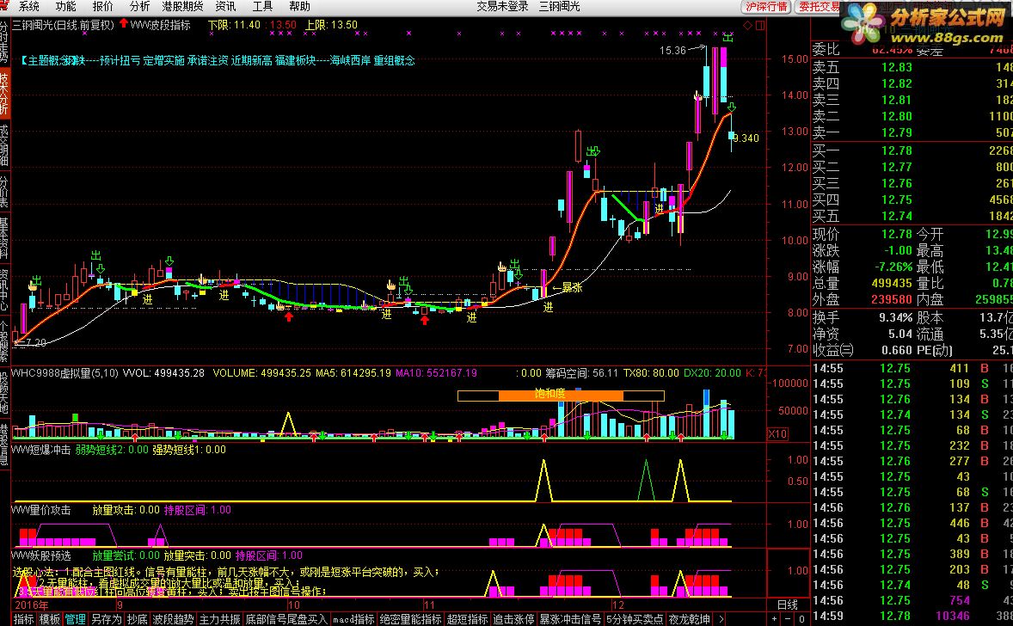Click the WW短爆冲击 indicator label
This screenshot has width=1013, height=626.
click(x=41, y=450)
